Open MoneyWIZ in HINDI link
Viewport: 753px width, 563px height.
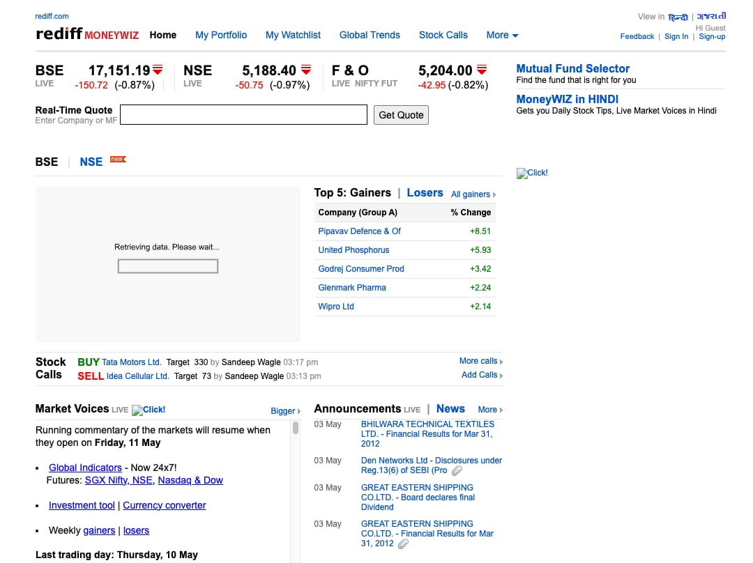(567, 100)
